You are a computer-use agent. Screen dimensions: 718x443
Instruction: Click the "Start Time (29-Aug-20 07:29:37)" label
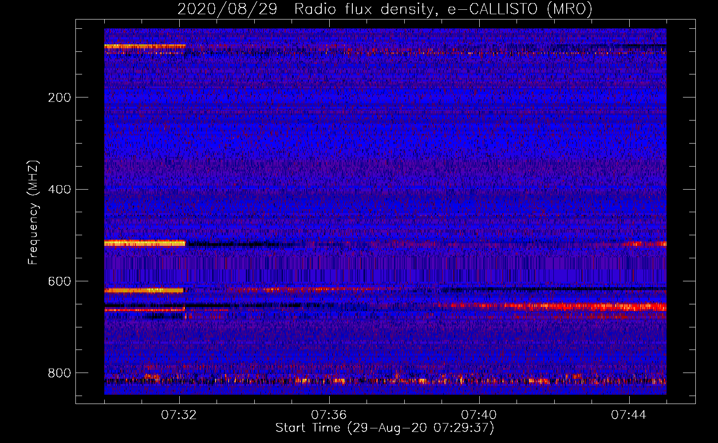(x=385, y=428)
